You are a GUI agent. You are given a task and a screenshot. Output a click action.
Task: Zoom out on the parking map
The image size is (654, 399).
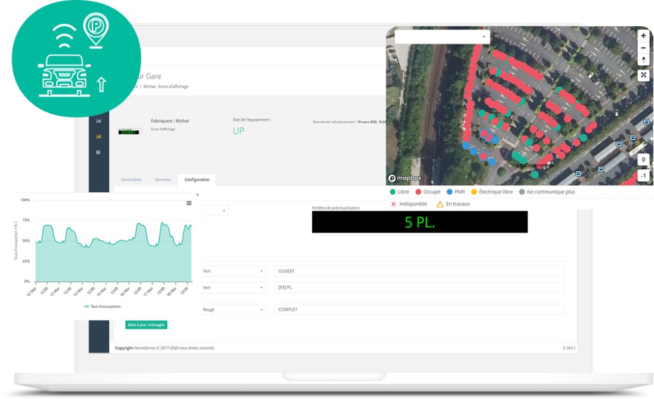coord(643,48)
